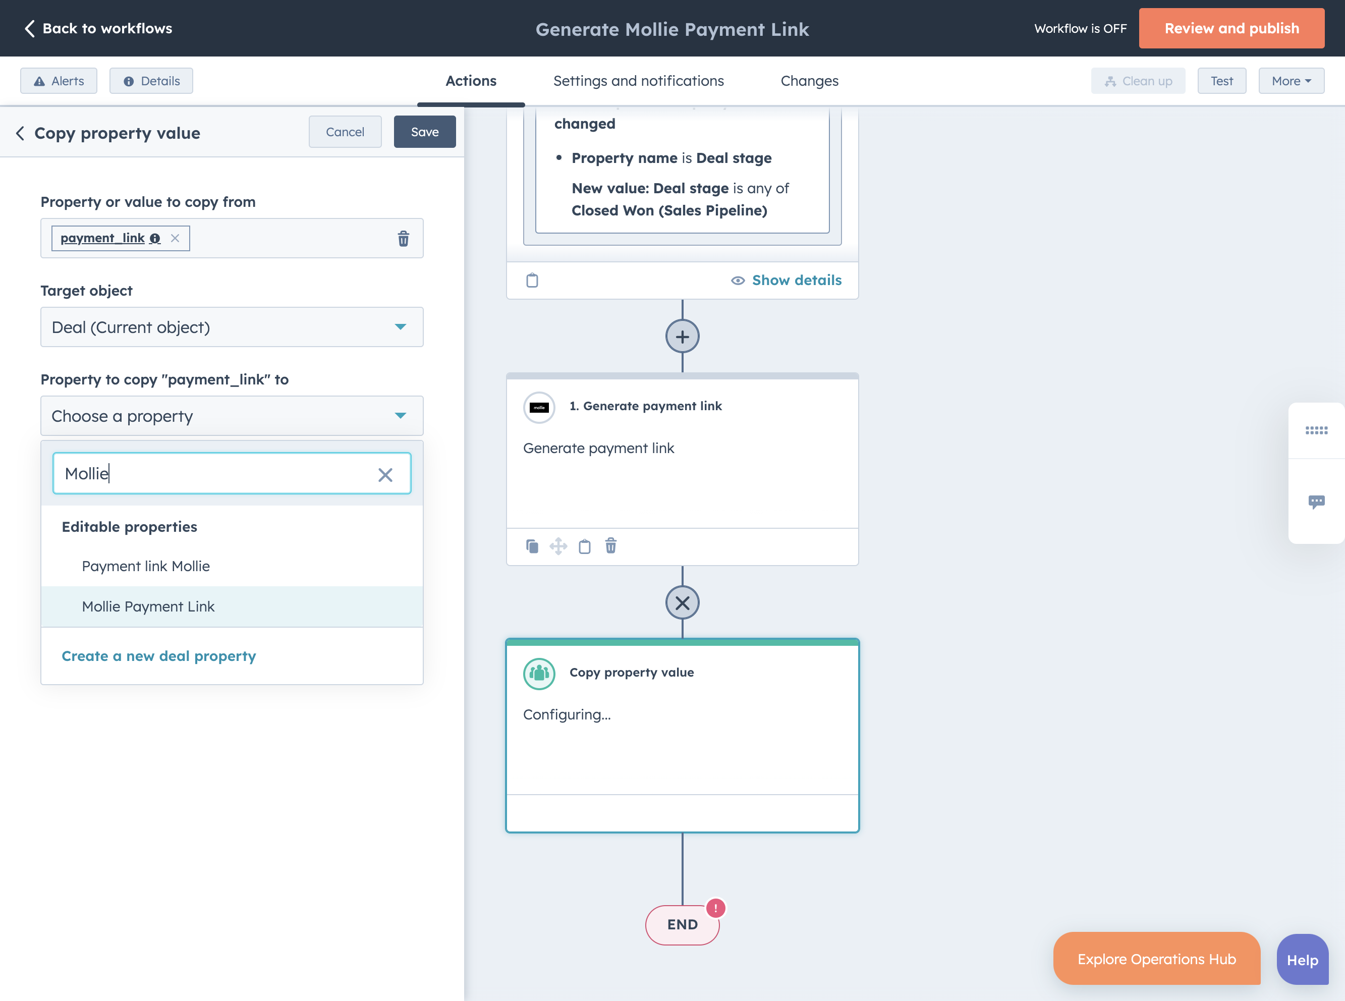Go back to workflows
1345x1001 pixels.
click(x=97, y=28)
